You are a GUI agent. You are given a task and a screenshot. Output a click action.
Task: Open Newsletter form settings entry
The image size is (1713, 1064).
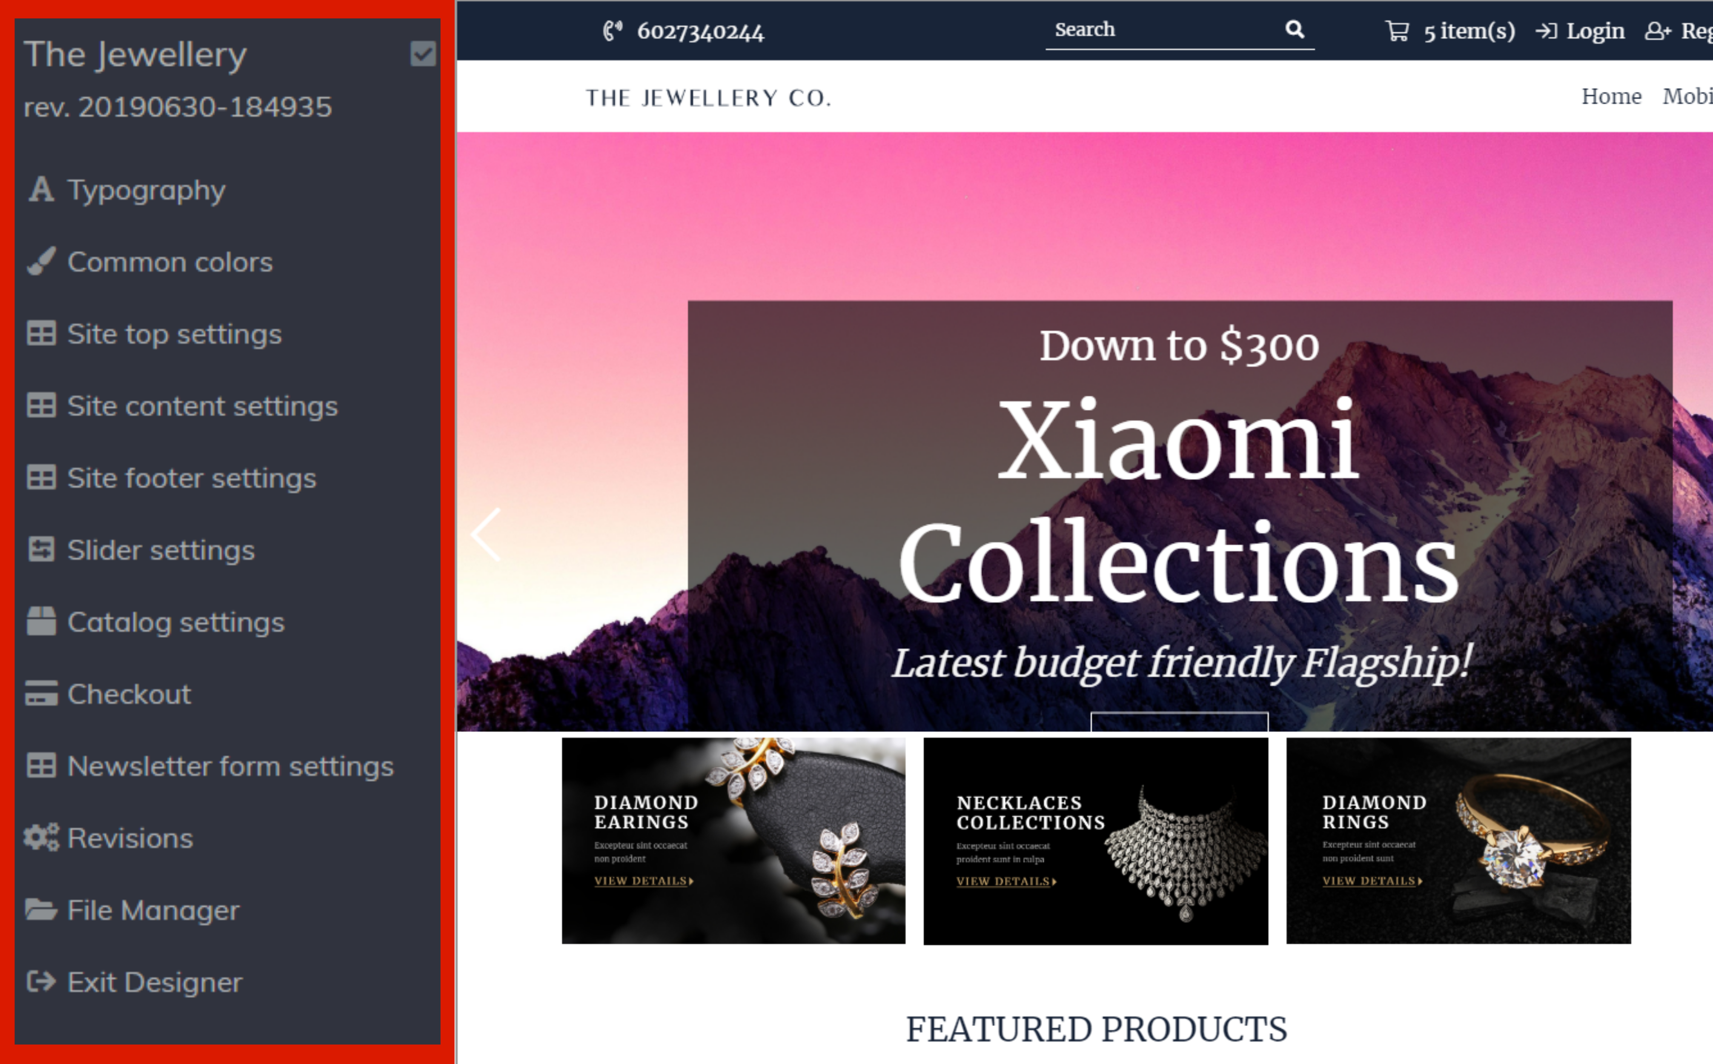click(x=210, y=766)
